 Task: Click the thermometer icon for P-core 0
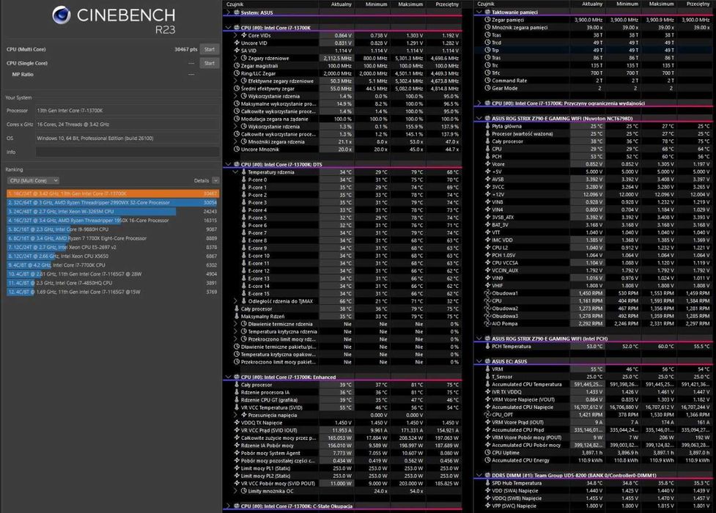coord(244,180)
